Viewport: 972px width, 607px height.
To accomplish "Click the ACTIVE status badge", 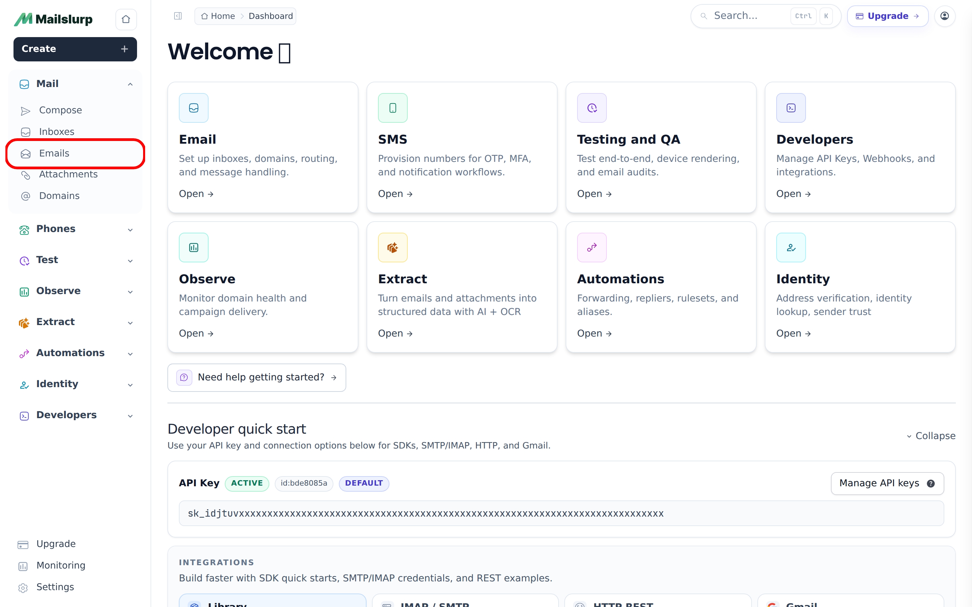I will (x=247, y=483).
